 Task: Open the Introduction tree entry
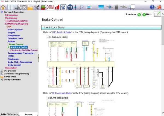click(x=11, y=15)
